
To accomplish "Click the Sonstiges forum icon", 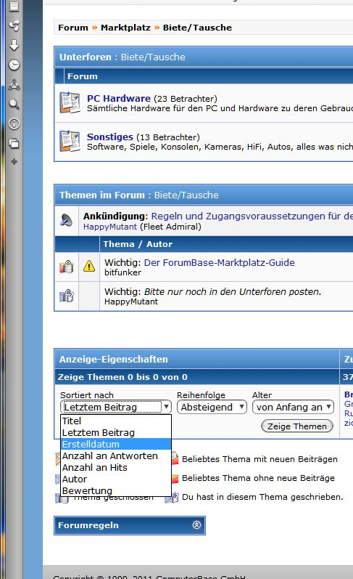I will pos(70,141).
